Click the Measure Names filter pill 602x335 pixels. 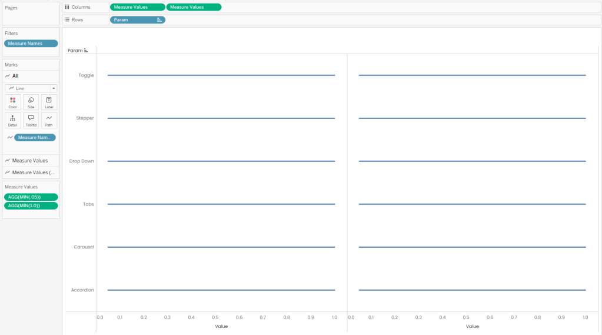pyautogui.click(x=31, y=44)
